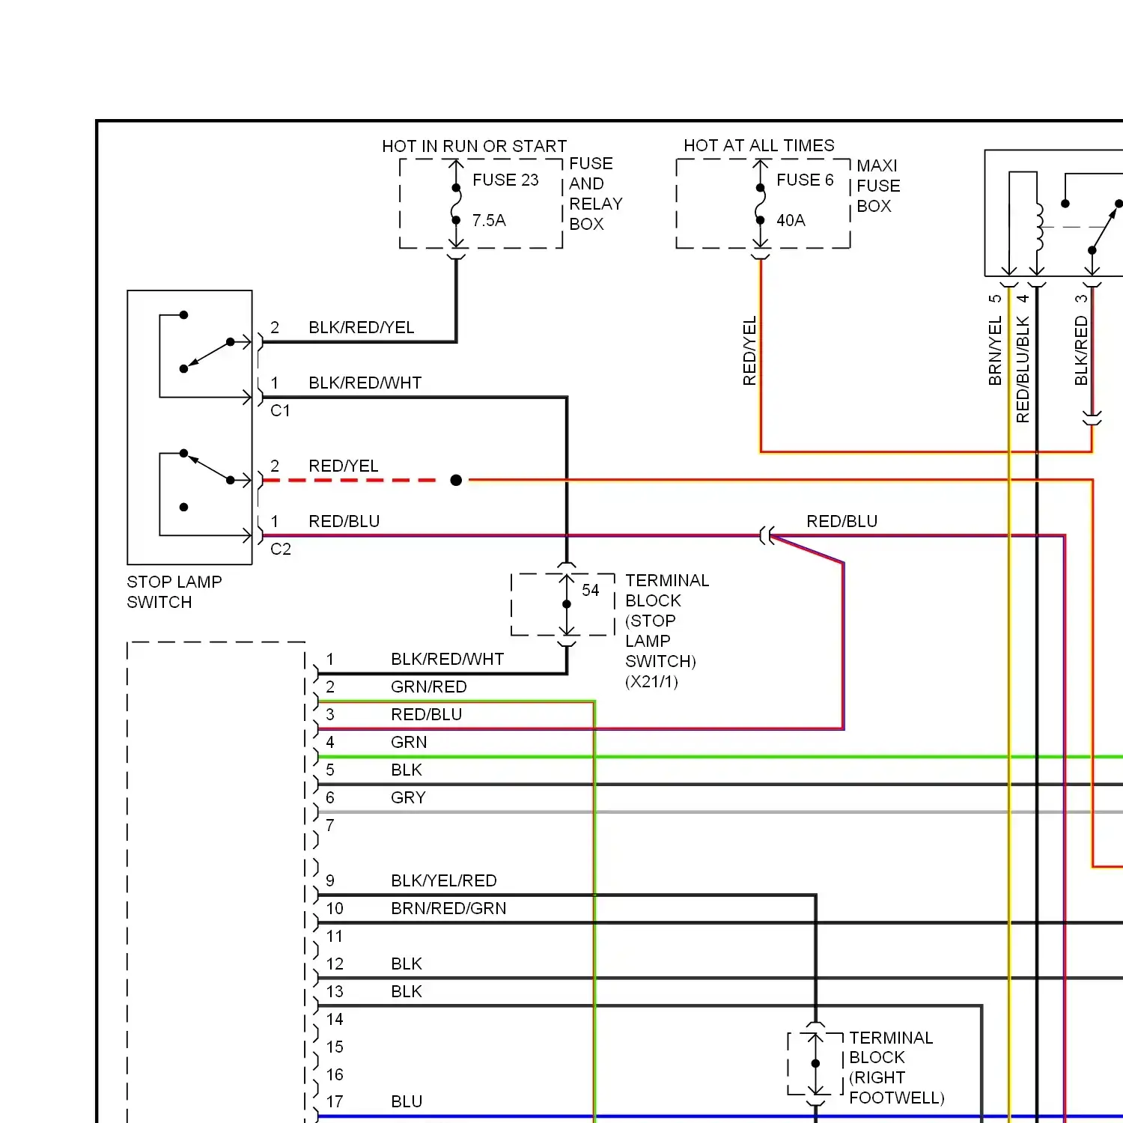The image size is (1123, 1123).
Task: Click the BLK label at pin 12
Action: 407,964
